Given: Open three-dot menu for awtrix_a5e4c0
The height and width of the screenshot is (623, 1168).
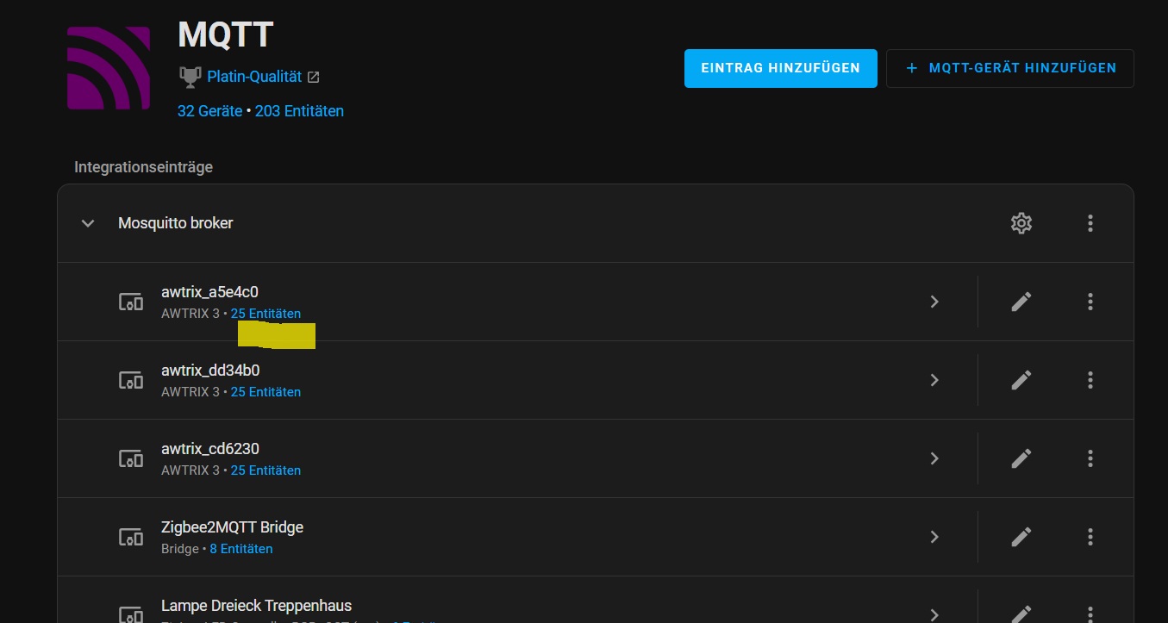Looking at the screenshot, I should [x=1090, y=302].
